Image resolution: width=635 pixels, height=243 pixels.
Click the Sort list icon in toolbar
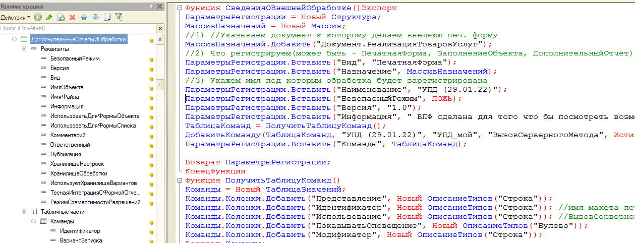pyautogui.click(x=106, y=17)
